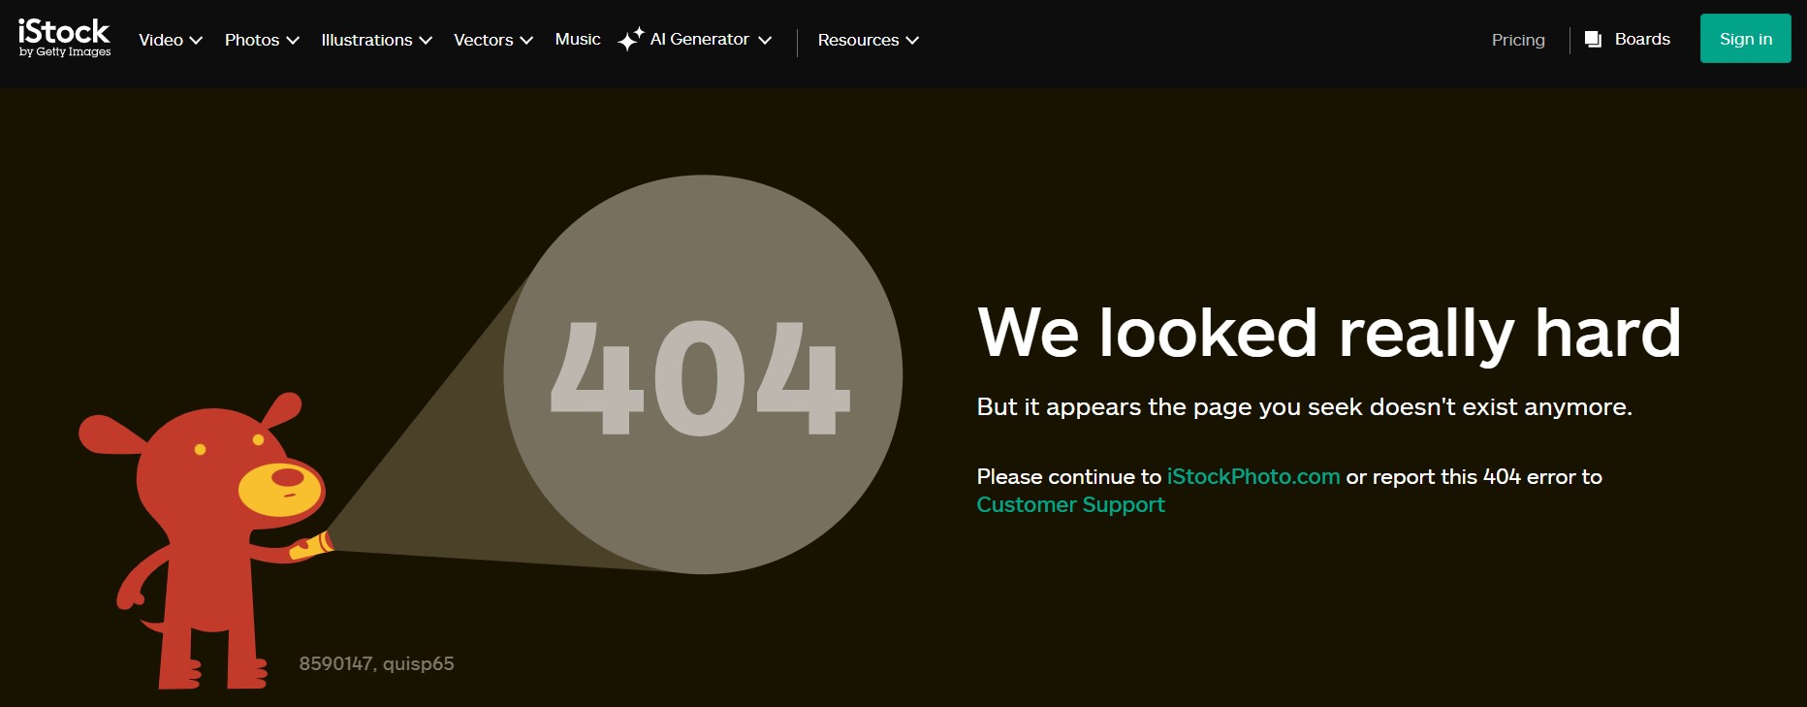Open the Vectors dropdown menu
This screenshot has width=1807, height=707.
tap(493, 40)
